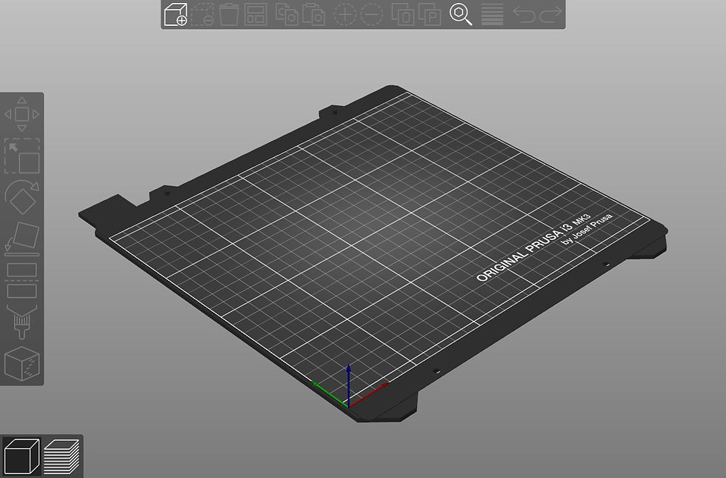
Task: Click the Delete selected object icon
Action: (202, 14)
